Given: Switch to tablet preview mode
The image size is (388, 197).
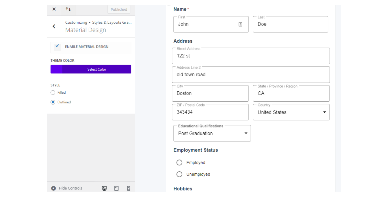Looking at the screenshot, I should 116,188.
